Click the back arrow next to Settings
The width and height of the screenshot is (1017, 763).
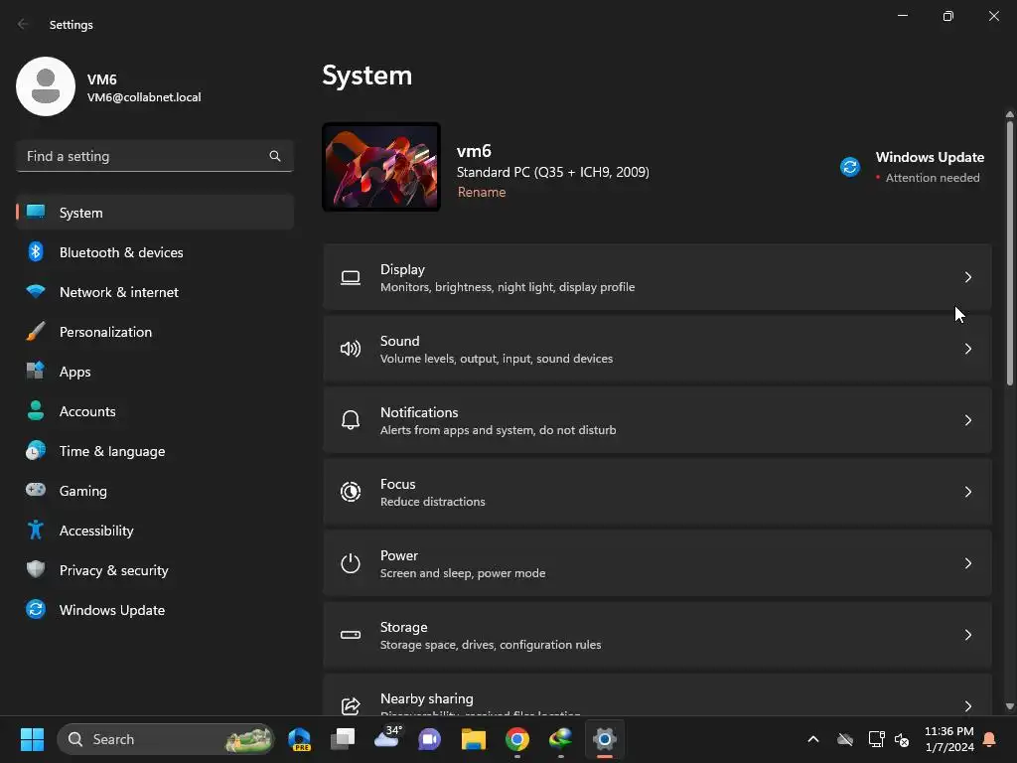[23, 24]
